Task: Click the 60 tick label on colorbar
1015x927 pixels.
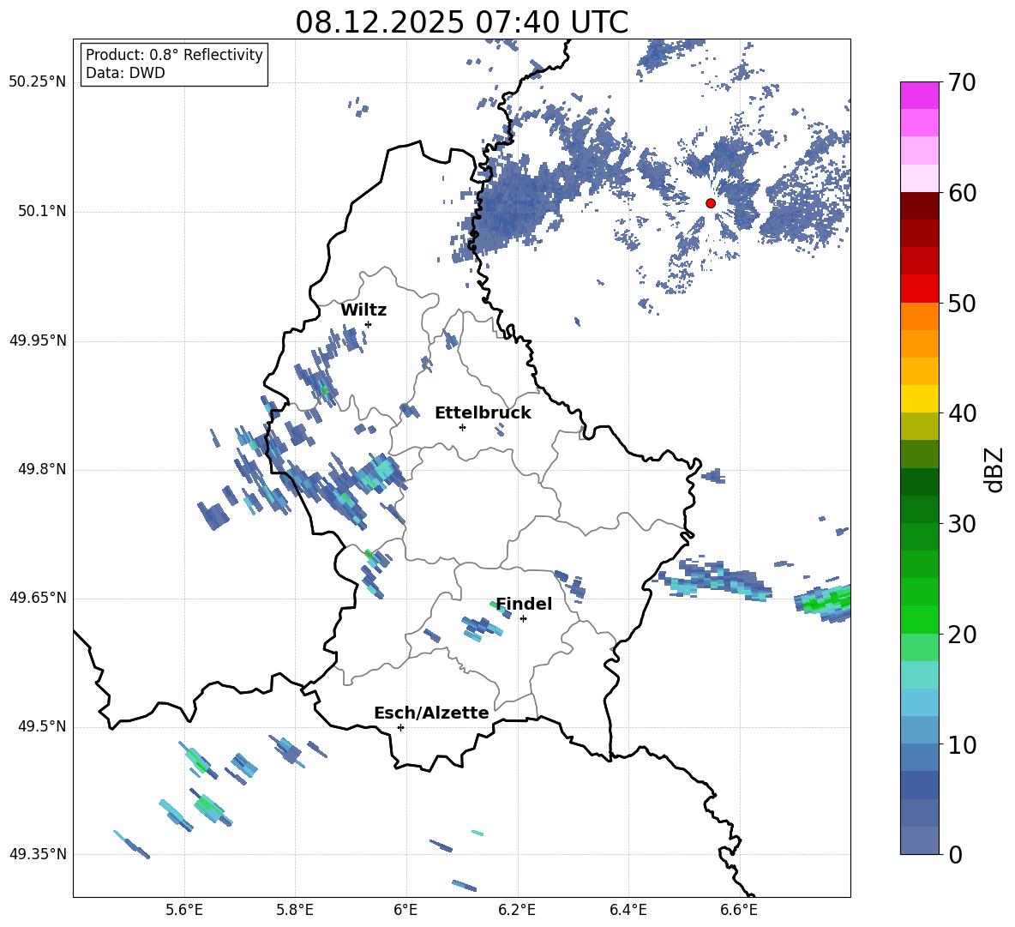Action: (x=962, y=193)
